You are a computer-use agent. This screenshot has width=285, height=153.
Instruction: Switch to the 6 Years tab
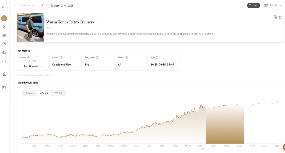click(30, 93)
